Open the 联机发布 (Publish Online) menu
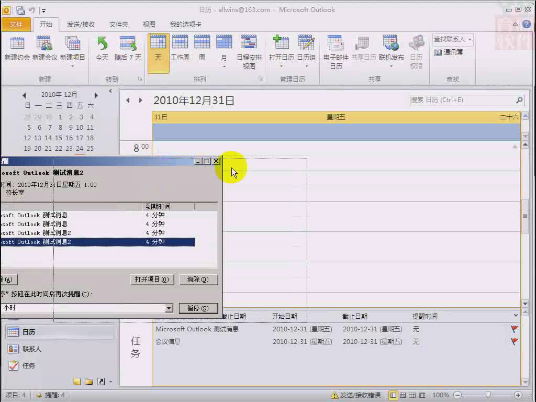The width and height of the screenshot is (536, 402). [391, 51]
